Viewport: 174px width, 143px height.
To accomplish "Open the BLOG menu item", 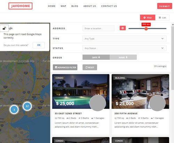I will 75,6.
